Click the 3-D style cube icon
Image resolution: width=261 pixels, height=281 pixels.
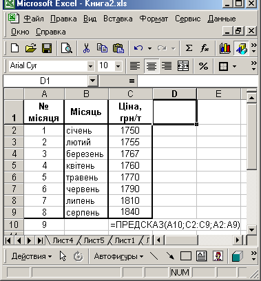pyautogui.click(x=238, y=256)
